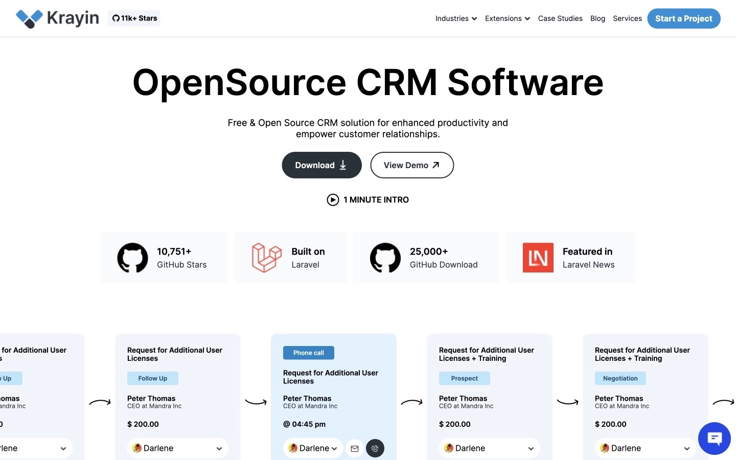Click Industries chevron arrow

[474, 19]
